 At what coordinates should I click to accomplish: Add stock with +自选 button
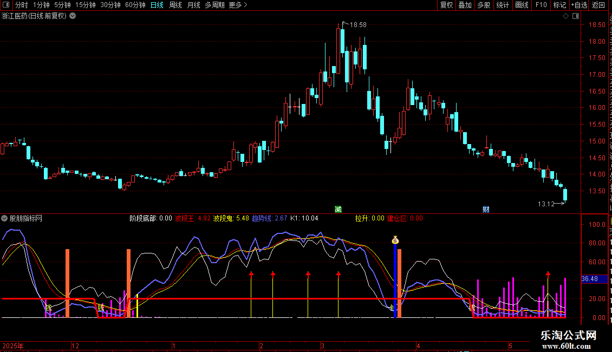click(579, 5)
